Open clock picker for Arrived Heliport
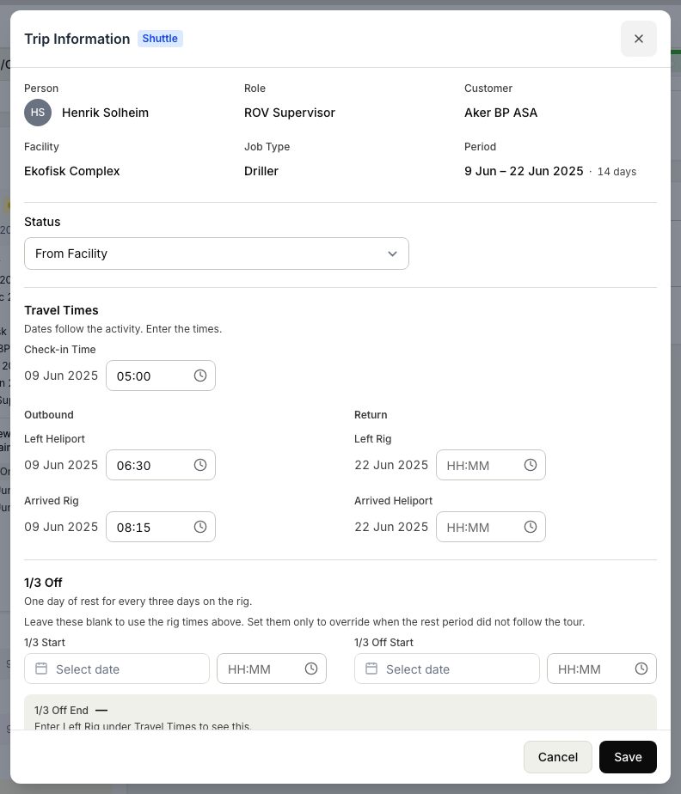681x794 pixels. 530,527
